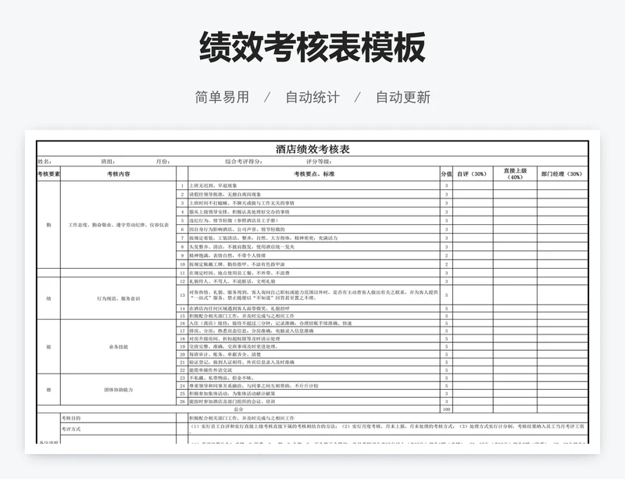Click row 19 交班完整、准确

314,347
